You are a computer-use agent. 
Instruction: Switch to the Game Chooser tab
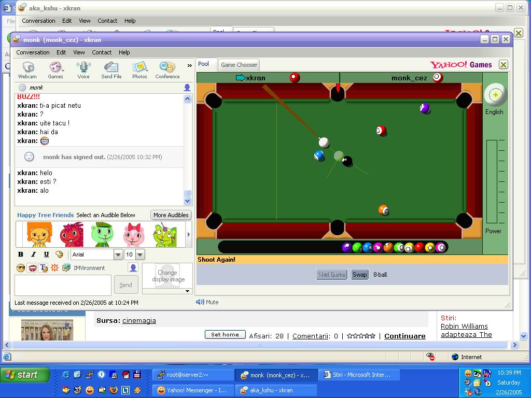[239, 65]
